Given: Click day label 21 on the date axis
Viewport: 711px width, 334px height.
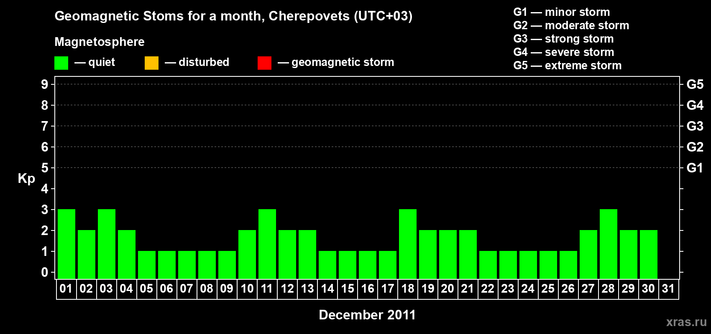Looking at the screenshot, I should 468,289.
